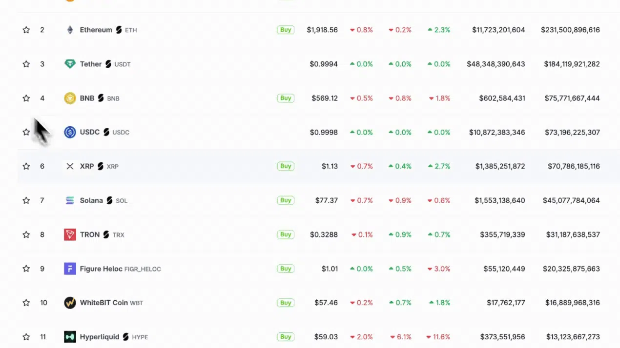Click WhiteBIT Coin's Buy button

(286, 303)
